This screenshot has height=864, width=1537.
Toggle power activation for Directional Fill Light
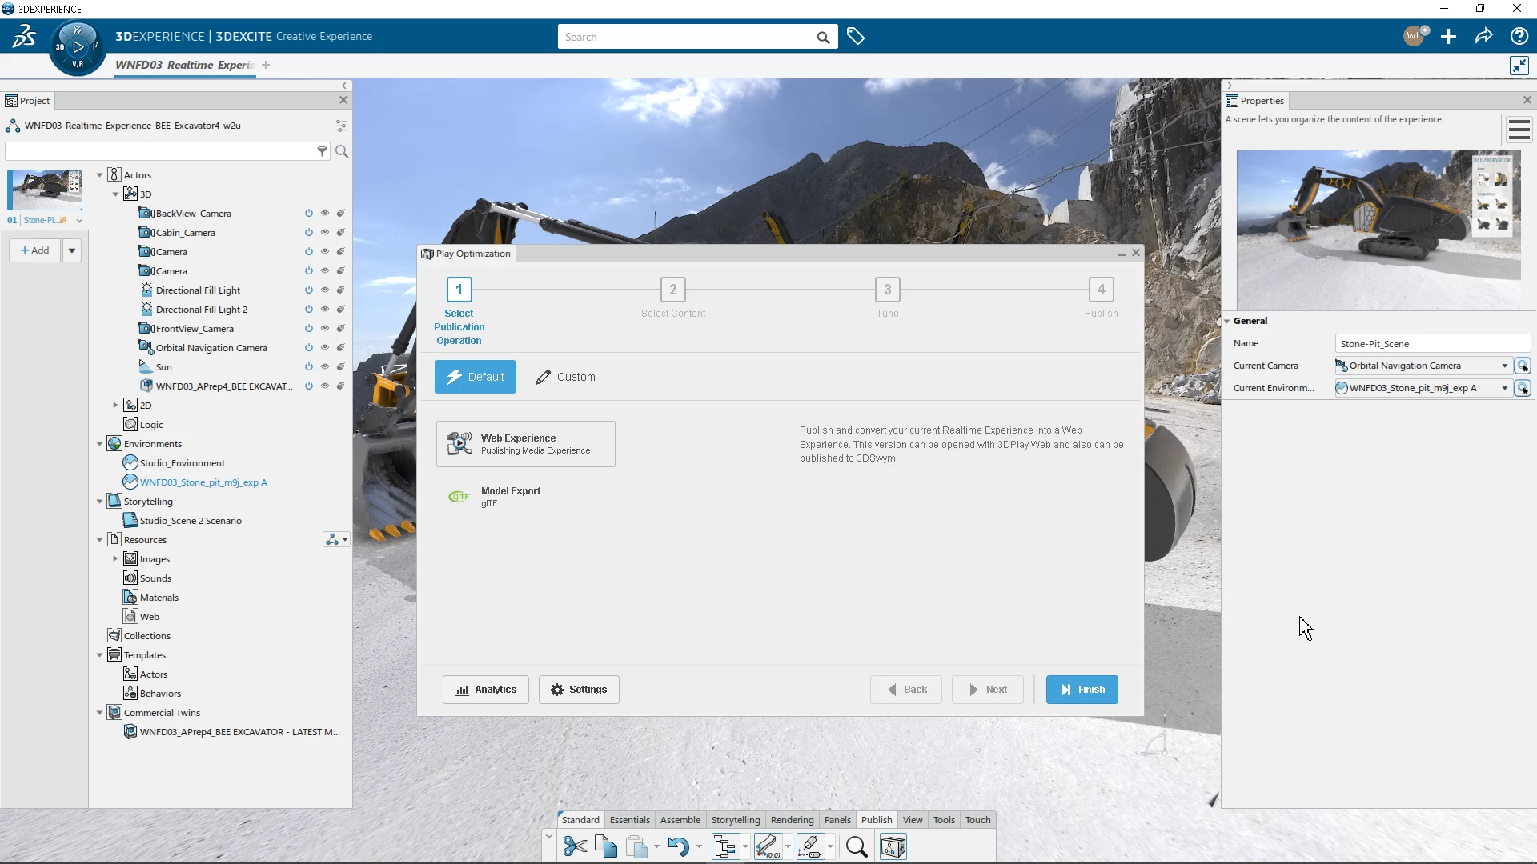point(308,290)
